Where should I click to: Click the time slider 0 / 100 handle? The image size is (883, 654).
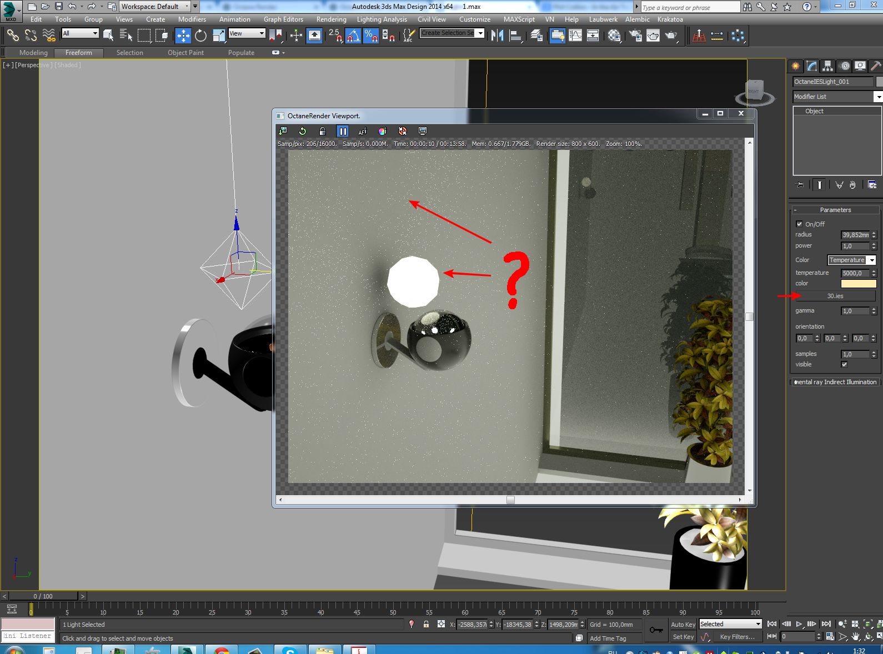[x=43, y=596]
